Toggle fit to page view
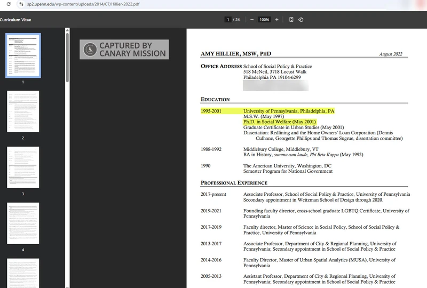This screenshot has height=288, width=427. 291,20
